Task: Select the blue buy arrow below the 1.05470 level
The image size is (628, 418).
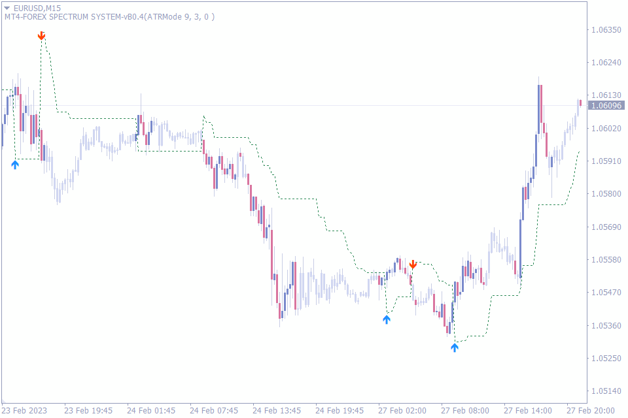Action: [387, 319]
